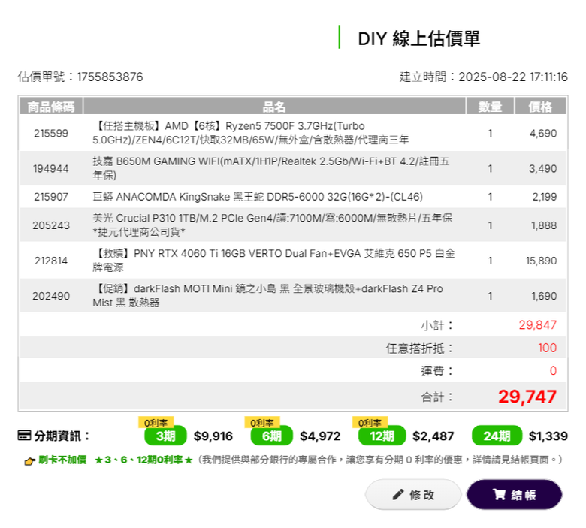The image size is (586, 528).
Task: Click the 任意搭折抵 discount value 100
Action: coord(547,348)
